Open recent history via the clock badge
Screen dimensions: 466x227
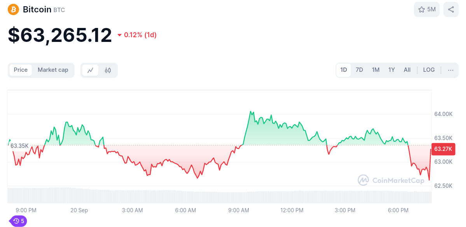[18, 221]
